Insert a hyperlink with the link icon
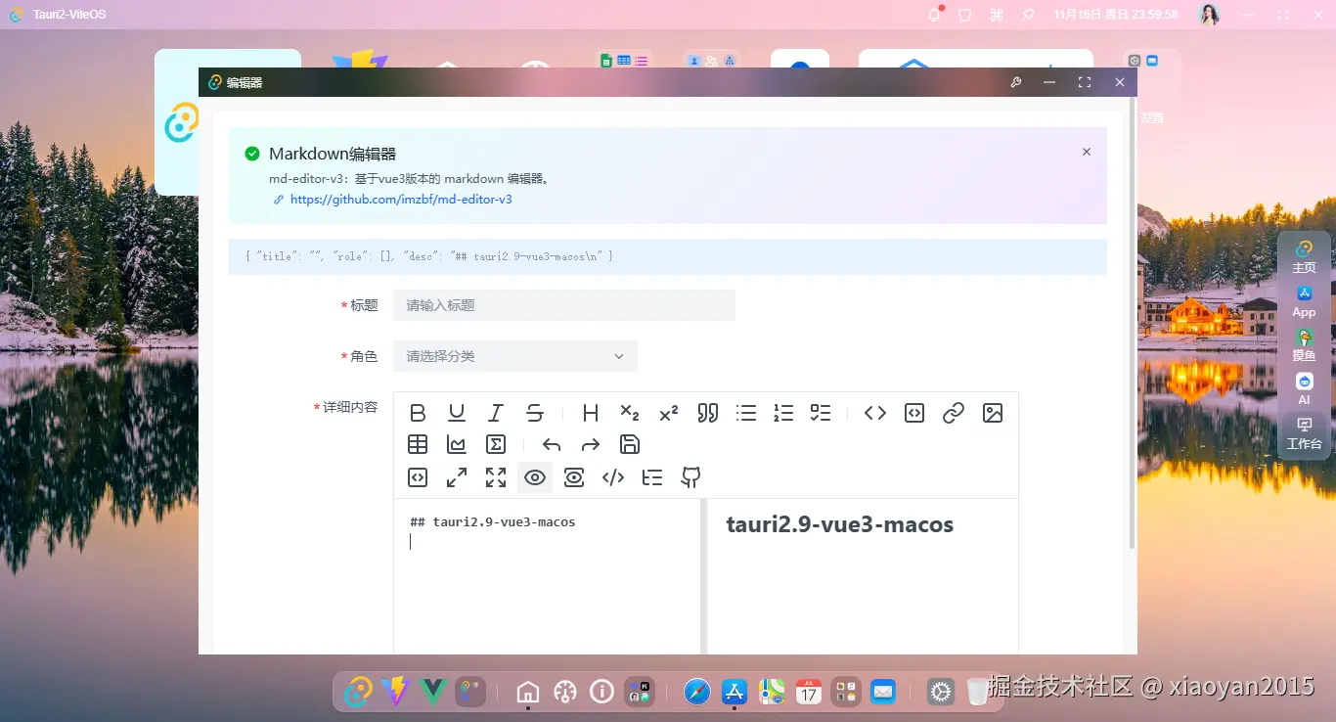 pos(953,412)
